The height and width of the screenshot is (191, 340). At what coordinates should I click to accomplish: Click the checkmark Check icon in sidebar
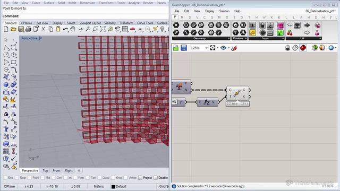pyautogui.click(x=13, y=159)
